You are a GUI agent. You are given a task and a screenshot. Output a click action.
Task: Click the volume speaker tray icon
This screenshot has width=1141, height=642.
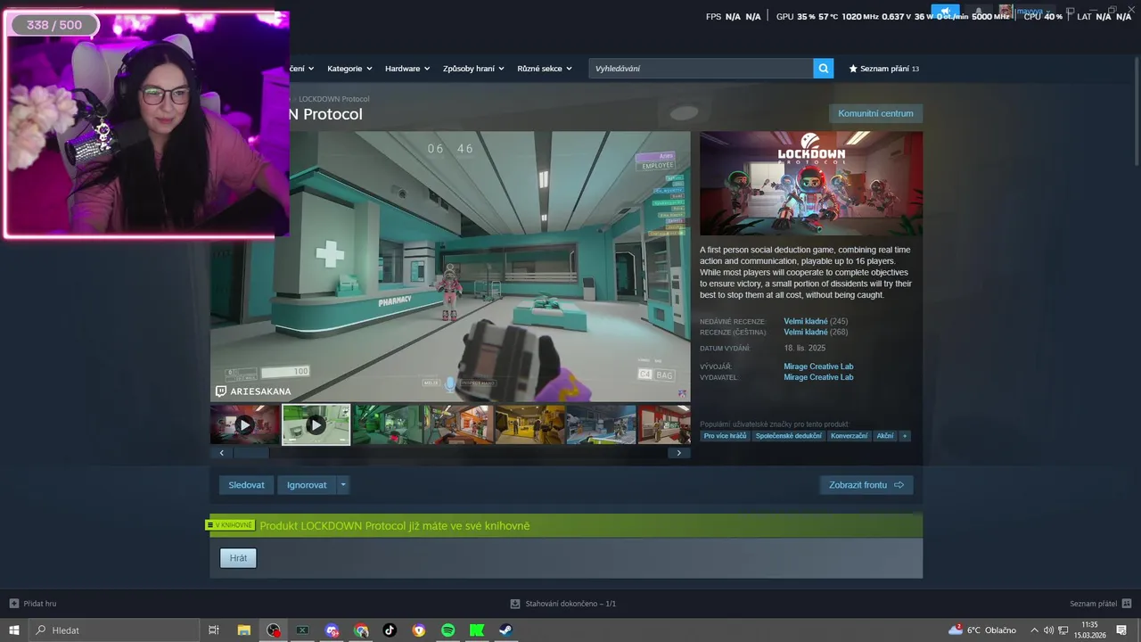tap(1048, 630)
